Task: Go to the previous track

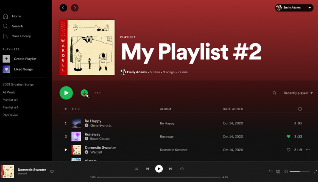Action: click(148, 169)
